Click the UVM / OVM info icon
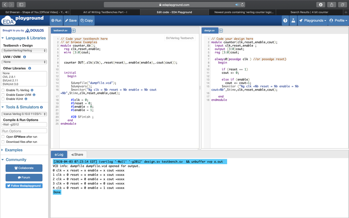 (24, 57)
